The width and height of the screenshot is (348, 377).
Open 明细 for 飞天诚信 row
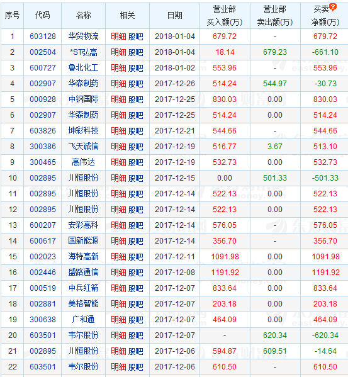click(118, 147)
